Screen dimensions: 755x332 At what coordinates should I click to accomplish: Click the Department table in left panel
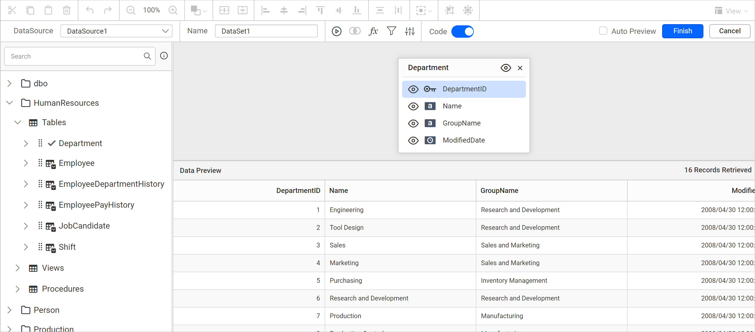click(x=80, y=143)
